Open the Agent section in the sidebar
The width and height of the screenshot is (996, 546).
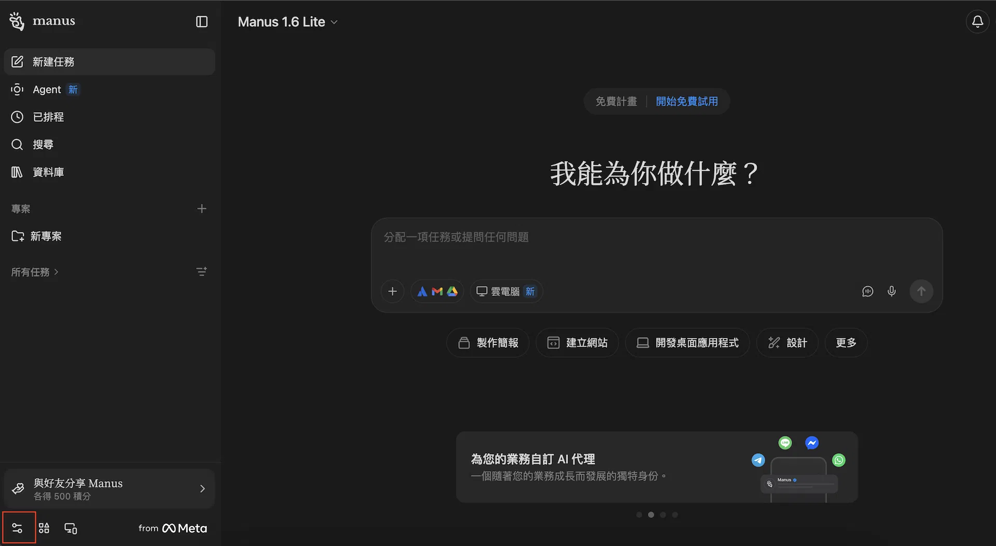109,90
